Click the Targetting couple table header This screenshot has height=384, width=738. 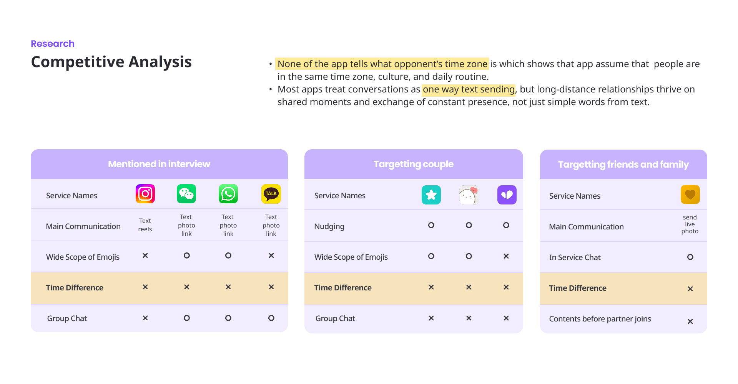click(414, 164)
